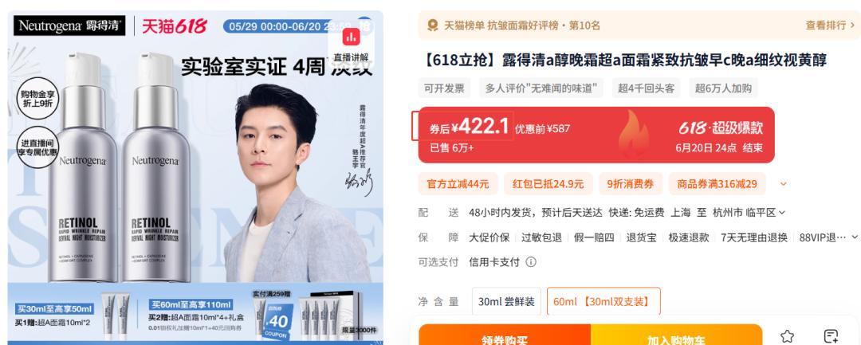Click the Neutrogena 露得清 brand logo
The height and width of the screenshot is (345, 861).
coord(69,25)
